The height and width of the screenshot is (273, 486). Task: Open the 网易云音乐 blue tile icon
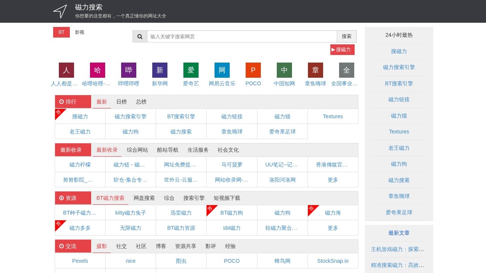point(222,70)
